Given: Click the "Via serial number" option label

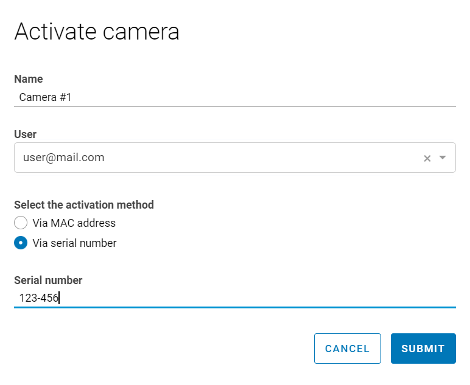Looking at the screenshot, I should [74, 243].
